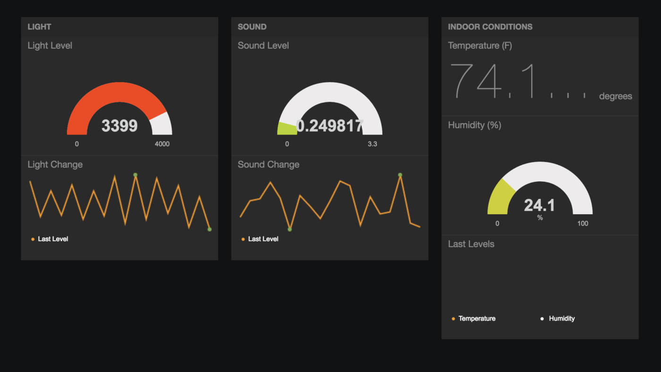The image size is (661, 372).
Task: Open the SOUND panel header
Action: (x=252, y=27)
